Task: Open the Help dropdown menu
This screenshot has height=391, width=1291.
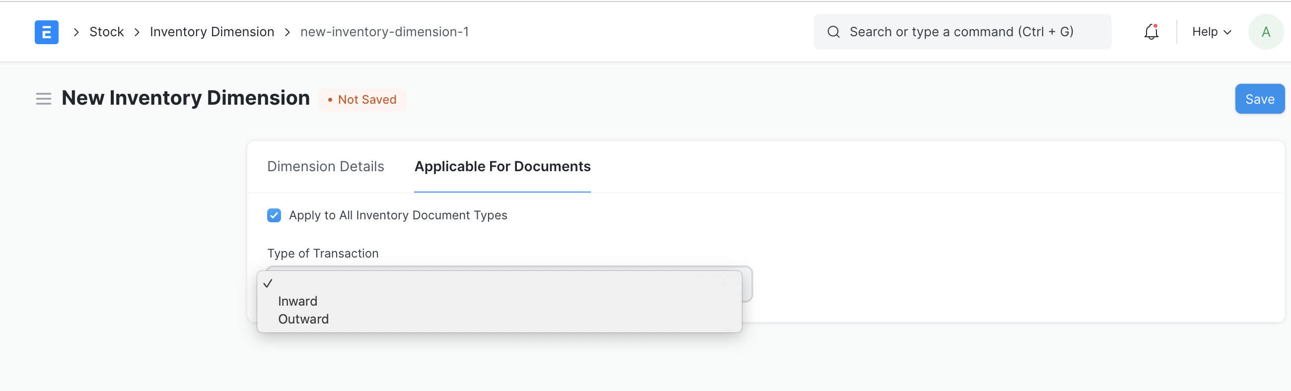Action: point(1212,32)
